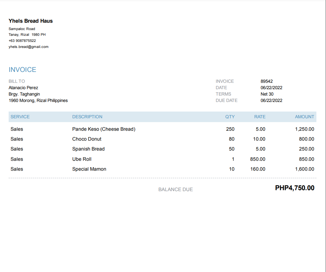Viewport: 326px width, 272px height.
Task: Select the Ube Roll description
Action: pos(82,159)
